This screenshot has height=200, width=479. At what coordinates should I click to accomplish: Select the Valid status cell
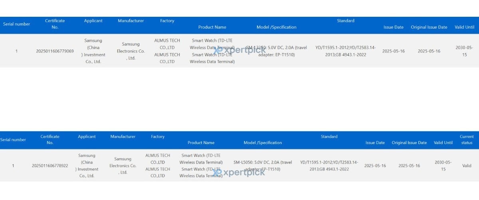467,166
